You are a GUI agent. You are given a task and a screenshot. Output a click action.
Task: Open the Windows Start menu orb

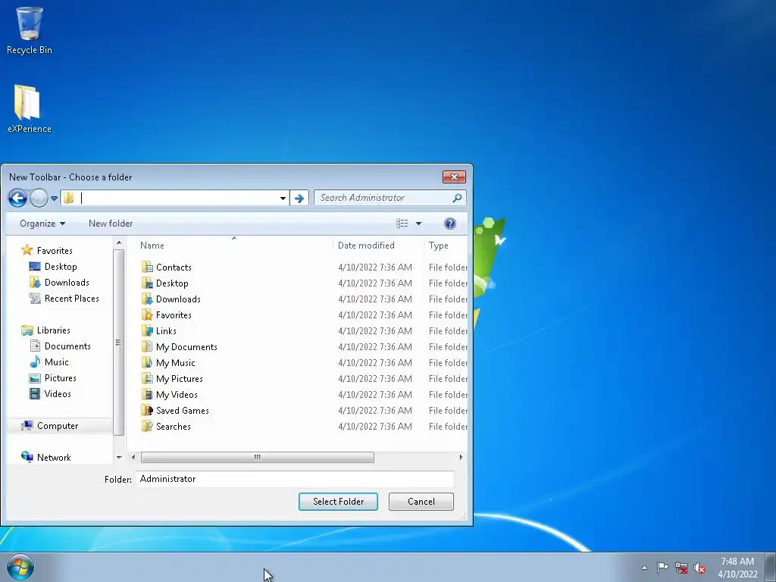20,567
